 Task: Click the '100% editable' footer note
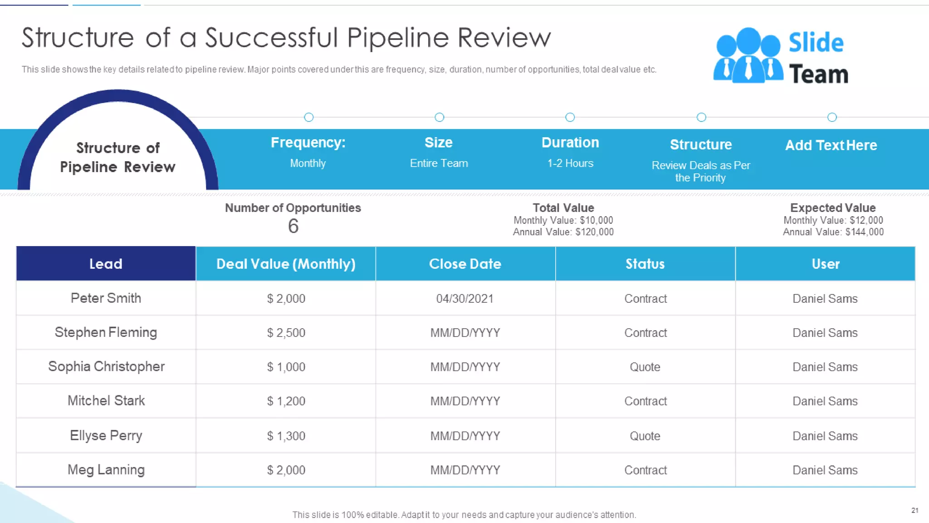464,515
